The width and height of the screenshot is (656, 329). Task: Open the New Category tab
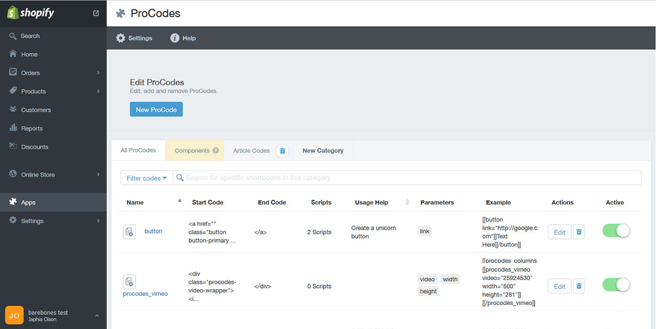click(x=323, y=151)
